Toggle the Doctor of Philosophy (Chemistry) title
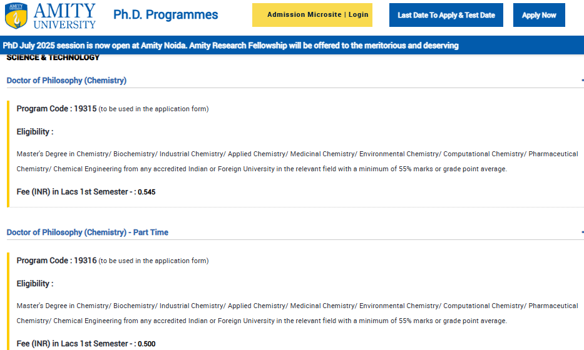Image resolution: width=584 pixels, height=350 pixels. [66, 81]
